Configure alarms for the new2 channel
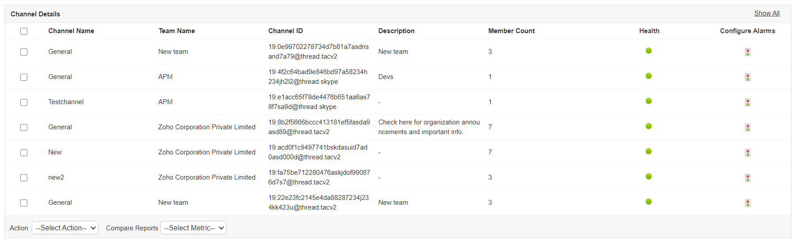The width and height of the screenshot is (797, 244). pyautogui.click(x=748, y=178)
